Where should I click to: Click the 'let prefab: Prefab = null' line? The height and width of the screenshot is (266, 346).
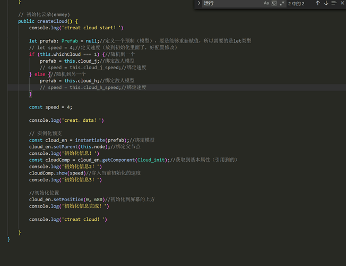140,41
